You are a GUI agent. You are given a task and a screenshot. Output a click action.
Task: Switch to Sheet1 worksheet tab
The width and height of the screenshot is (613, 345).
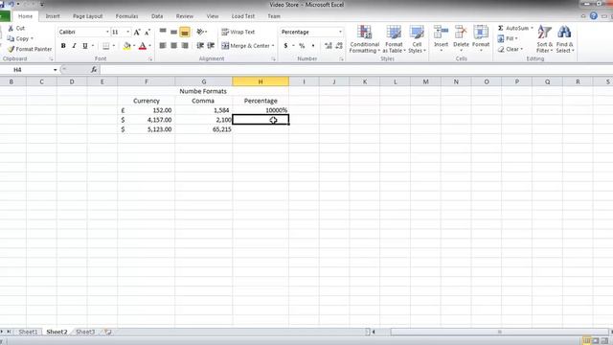(x=28, y=332)
